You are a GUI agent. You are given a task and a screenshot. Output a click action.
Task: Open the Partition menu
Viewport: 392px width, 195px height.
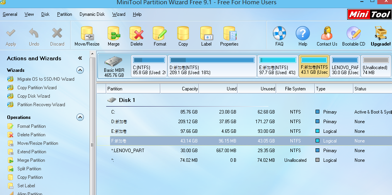[64, 14]
